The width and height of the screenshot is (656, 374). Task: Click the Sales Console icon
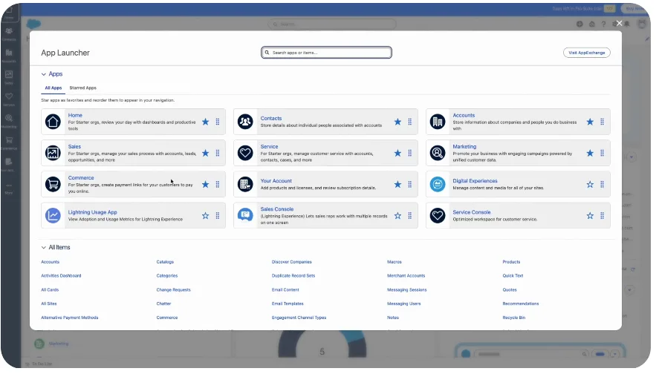pos(245,215)
